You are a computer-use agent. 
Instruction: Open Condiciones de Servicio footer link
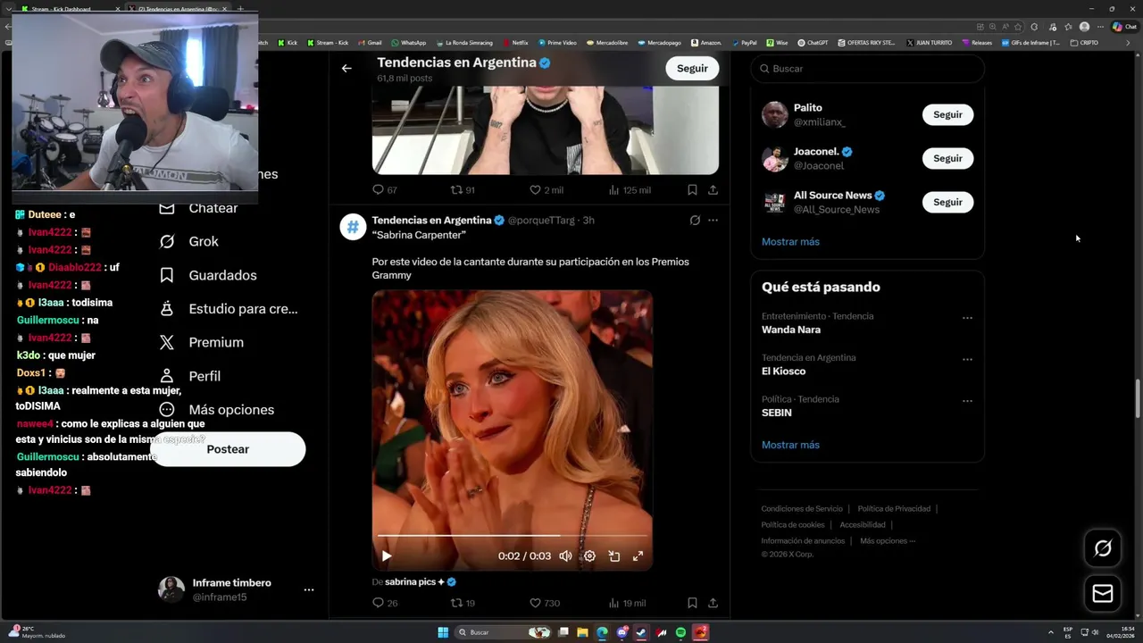(802, 509)
